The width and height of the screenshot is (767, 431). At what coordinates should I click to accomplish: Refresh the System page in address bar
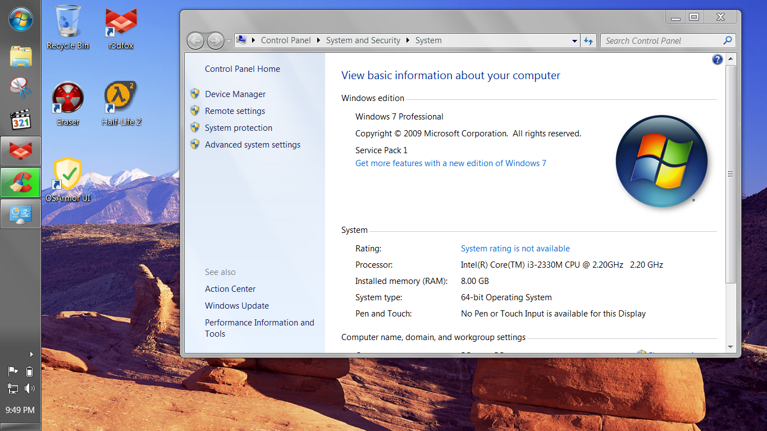pyautogui.click(x=588, y=40)
